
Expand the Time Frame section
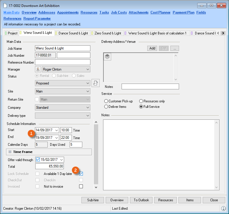tap(10, 152)
